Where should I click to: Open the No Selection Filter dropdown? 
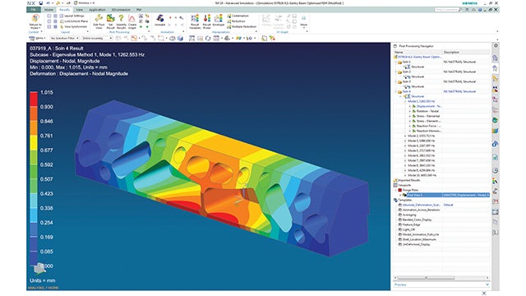pos(65,39)
